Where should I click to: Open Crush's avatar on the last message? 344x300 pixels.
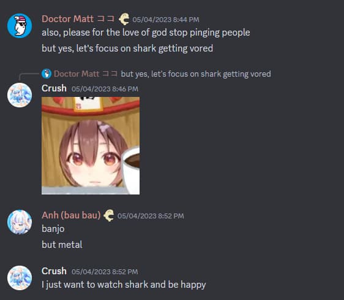pyautogui.click(x=20, y=278)
